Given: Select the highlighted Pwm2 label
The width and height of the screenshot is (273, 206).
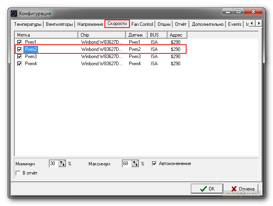Looking at the screenshot, I should [31, 49].
